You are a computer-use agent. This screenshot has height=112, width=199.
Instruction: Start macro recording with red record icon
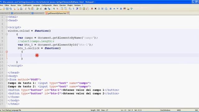[92, 9]
